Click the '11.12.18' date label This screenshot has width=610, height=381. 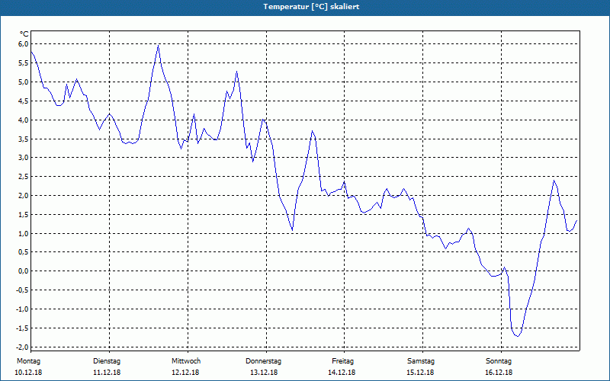107,373
